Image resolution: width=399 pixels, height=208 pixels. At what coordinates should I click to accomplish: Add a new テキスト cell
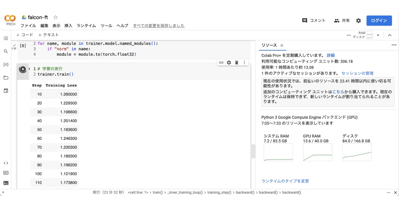tap(49, 35)
